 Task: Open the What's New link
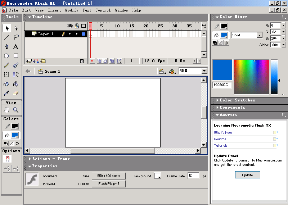coord(223,132)
